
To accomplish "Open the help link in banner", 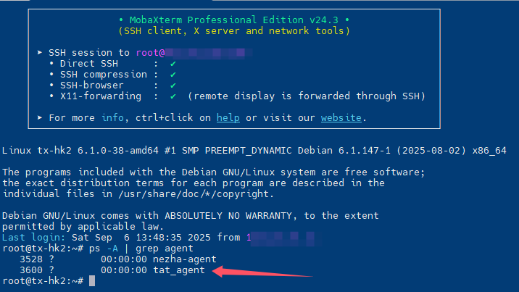I will tap(228, 117).
